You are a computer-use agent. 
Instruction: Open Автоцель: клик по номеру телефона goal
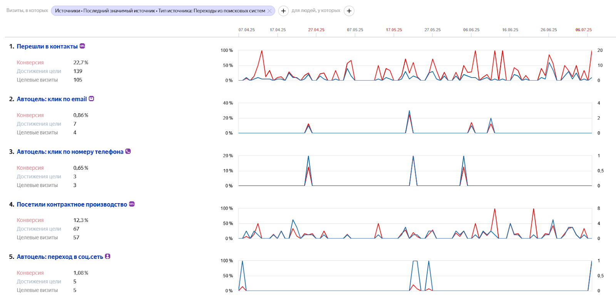pos(70,152)
